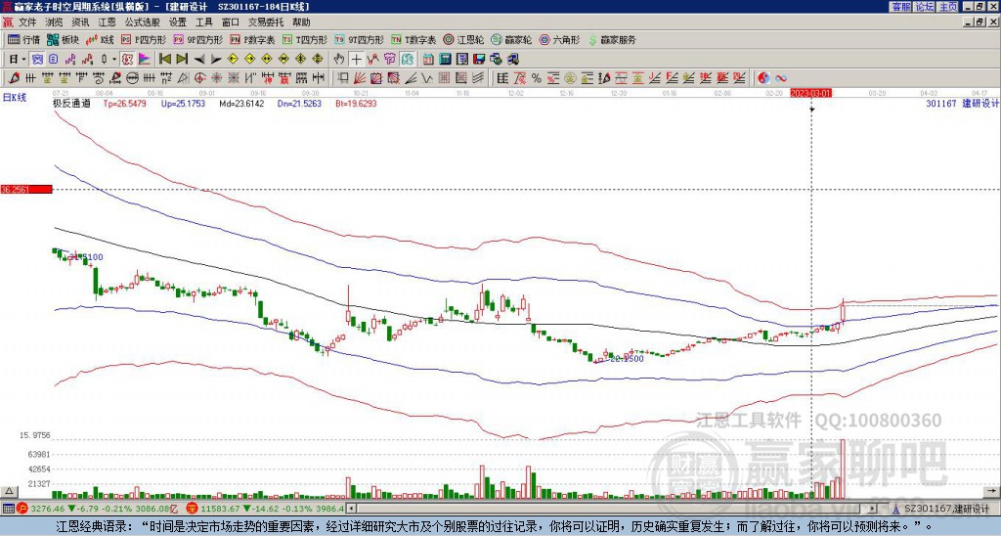Jump to first bar icon
The height and width of the screenshot is (536, 1001).
tap(164, 59)
